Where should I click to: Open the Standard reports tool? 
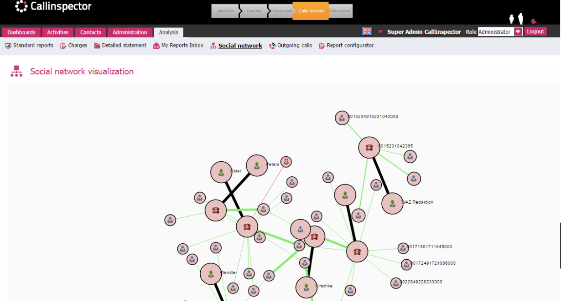coord(7,45)
